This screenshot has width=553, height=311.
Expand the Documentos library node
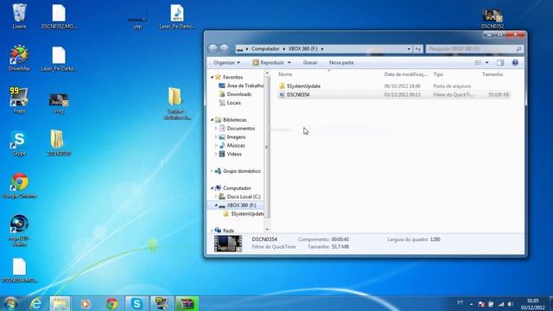[x=216, y=129]
